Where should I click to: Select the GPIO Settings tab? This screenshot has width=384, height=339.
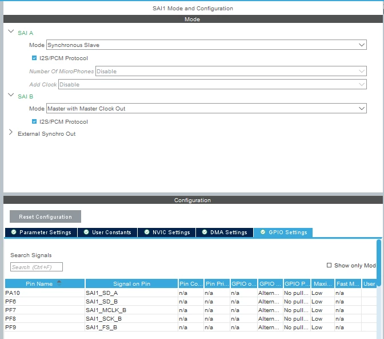[x=283, y=232]
